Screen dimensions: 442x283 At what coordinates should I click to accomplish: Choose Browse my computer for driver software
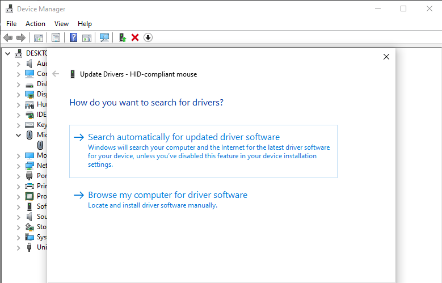203,199
